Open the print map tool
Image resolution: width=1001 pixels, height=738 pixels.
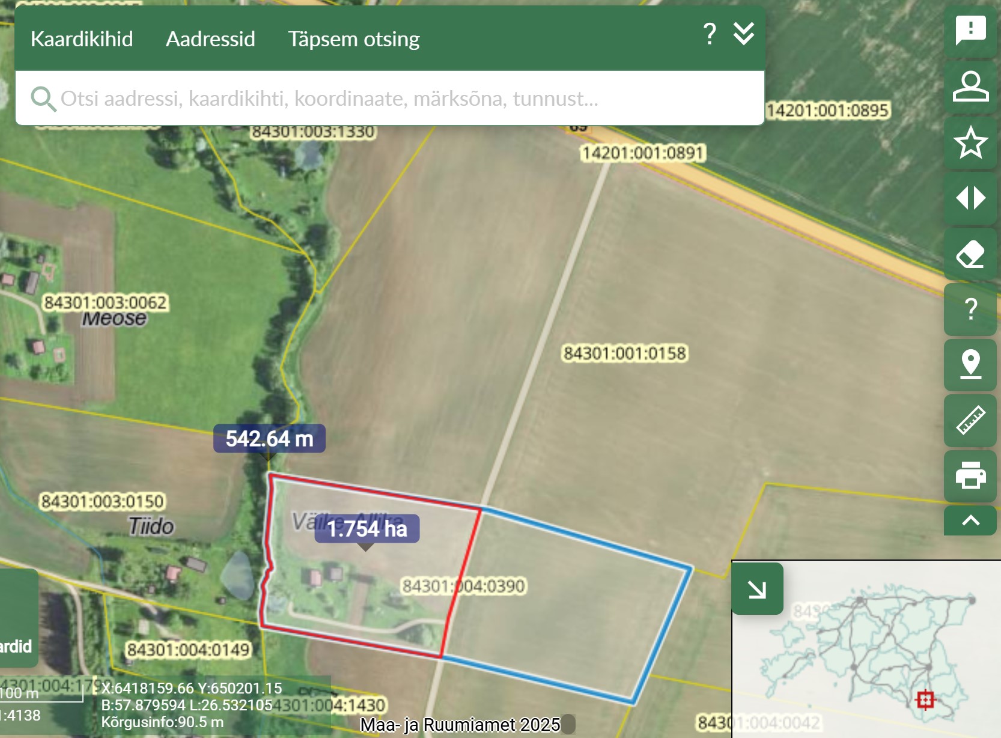(970, 475)
